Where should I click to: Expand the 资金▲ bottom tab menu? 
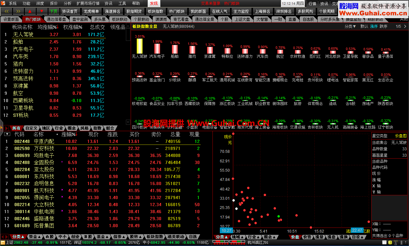35,237
